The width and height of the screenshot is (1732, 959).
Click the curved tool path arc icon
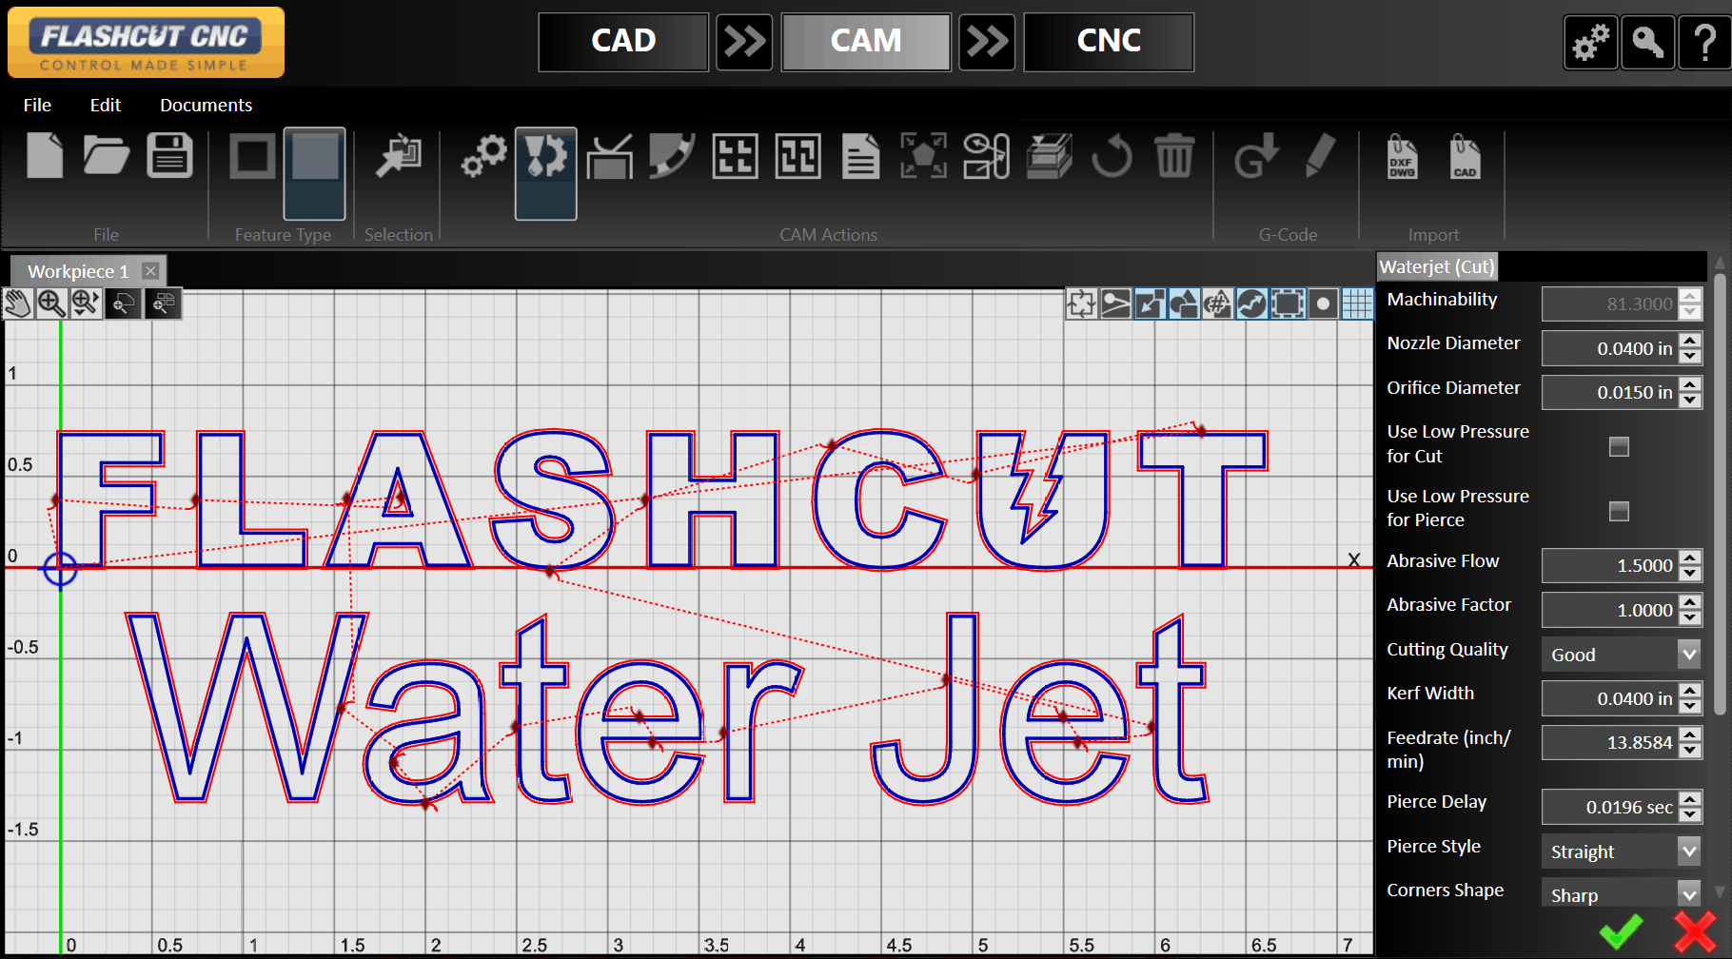[x=672, y=156]
